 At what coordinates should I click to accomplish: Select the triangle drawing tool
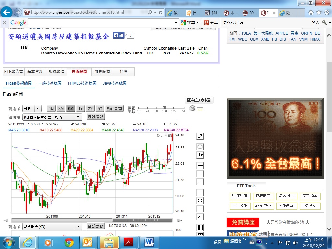coord(200,217)
